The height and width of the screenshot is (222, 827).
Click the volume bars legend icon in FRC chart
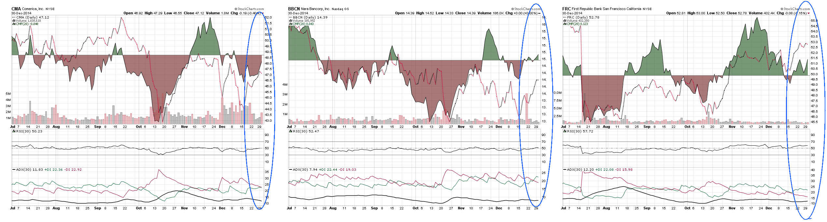point(565,20)
